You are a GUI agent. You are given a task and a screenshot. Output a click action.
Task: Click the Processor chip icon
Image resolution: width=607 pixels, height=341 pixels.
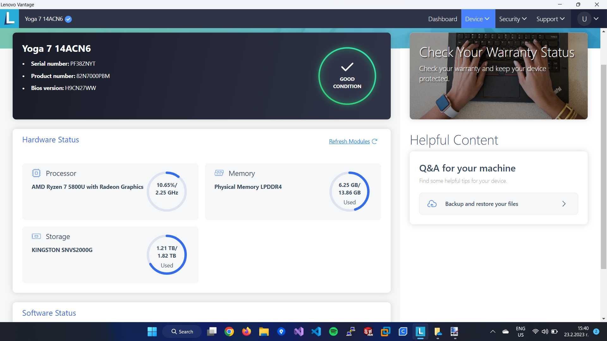(36, 173)
